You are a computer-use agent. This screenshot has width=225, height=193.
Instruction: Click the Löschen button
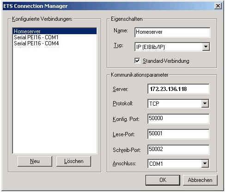click(x=73, y=161)
